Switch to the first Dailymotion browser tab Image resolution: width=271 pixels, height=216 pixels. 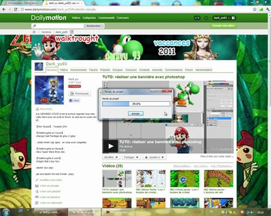[22, 3]
